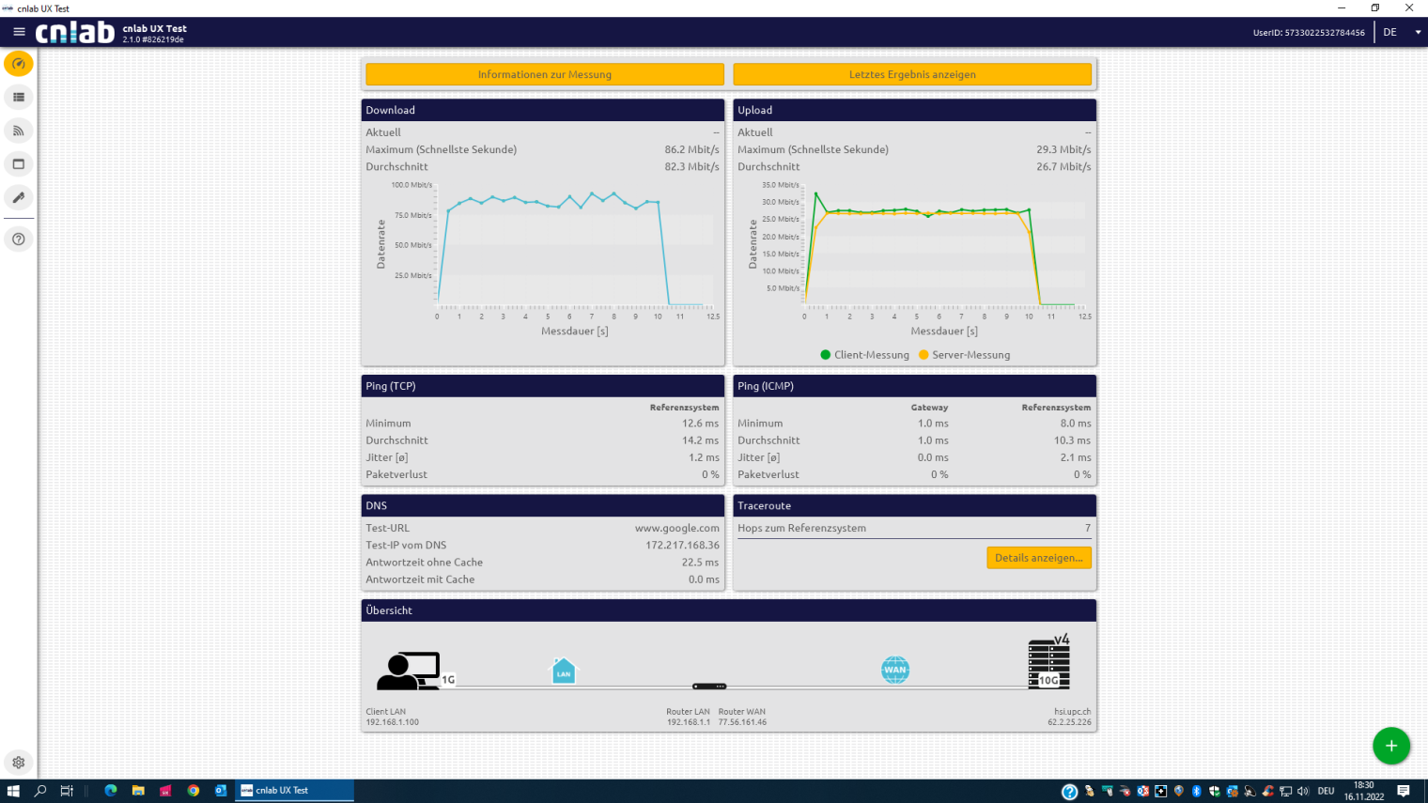Click the wireless signal icon in sidebar
Screen dimensions: 1428x803
click(x=19, y=131)
